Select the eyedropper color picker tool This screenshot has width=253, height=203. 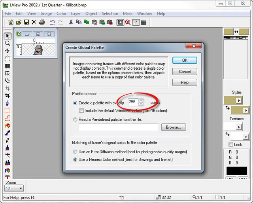[x=8, y=133]
